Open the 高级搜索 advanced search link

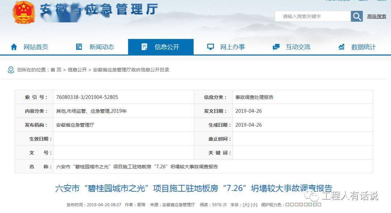pos(377,16)
